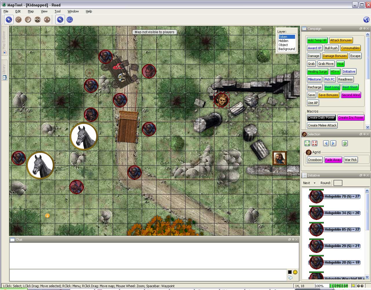371x290 pixels.
Task: Click the Crossbow attack button
Action: tap(315, 160)
